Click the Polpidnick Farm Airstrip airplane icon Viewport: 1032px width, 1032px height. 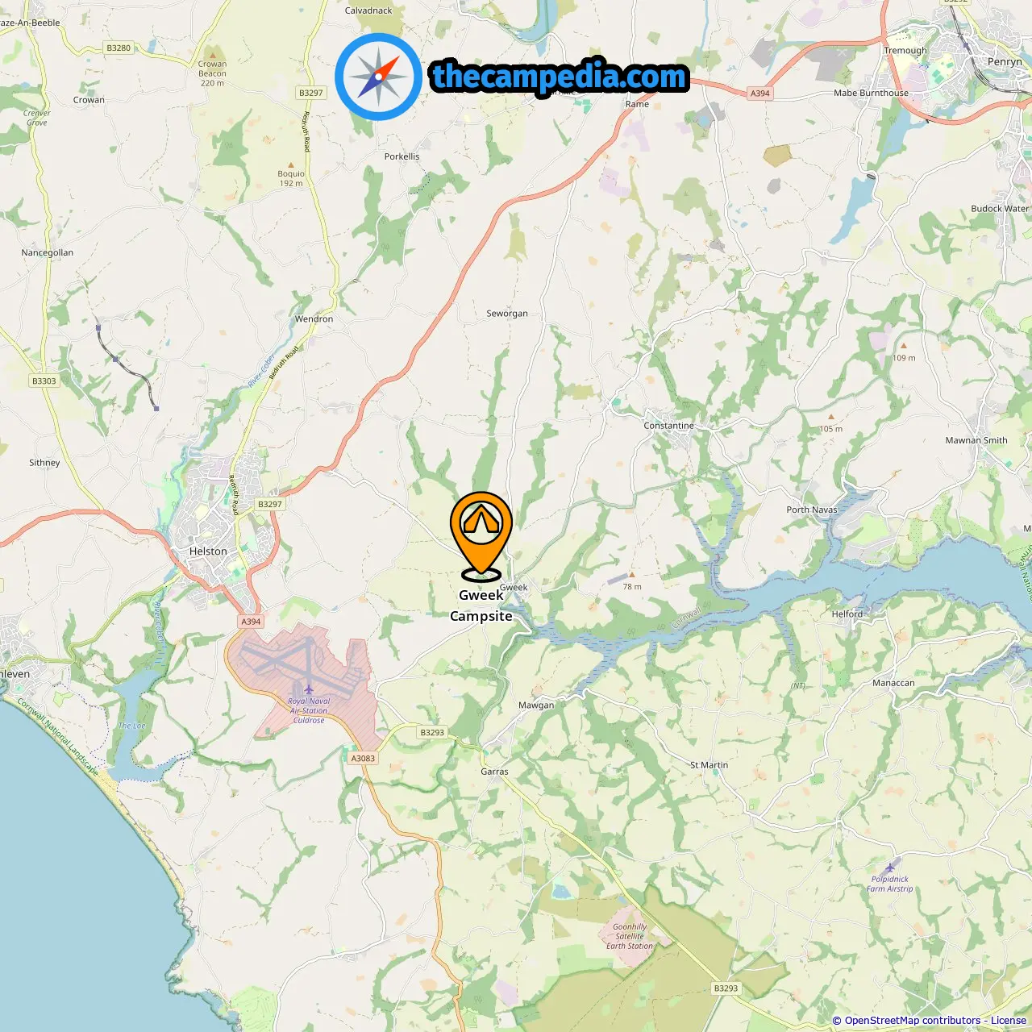(x=890, y=868)
